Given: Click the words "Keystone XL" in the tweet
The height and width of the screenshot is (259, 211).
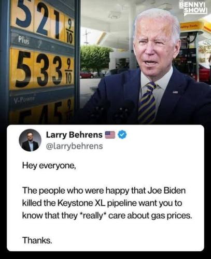Looking at the screenshot, I should 81,203.
